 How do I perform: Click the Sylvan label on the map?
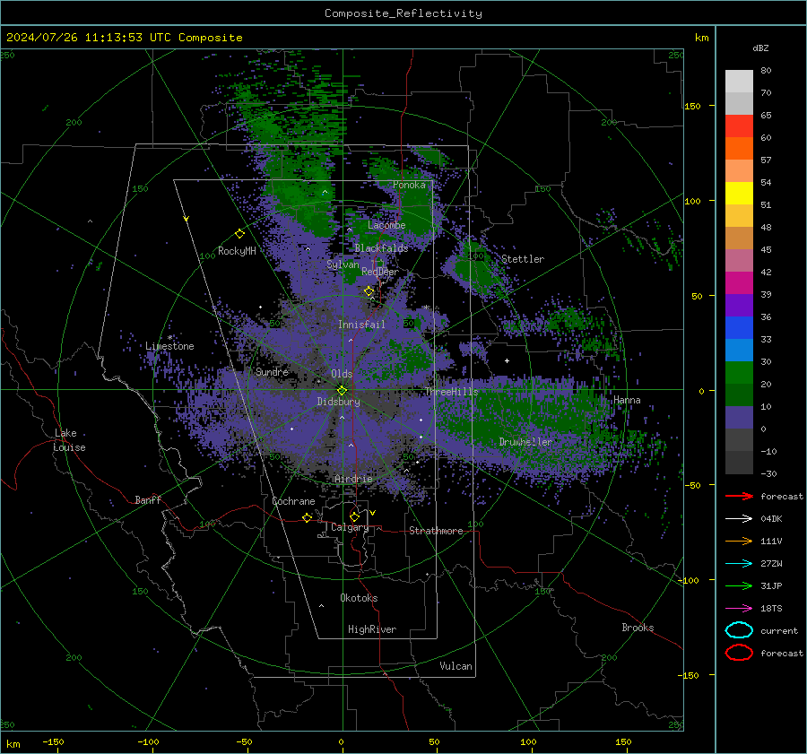point(343,264)
